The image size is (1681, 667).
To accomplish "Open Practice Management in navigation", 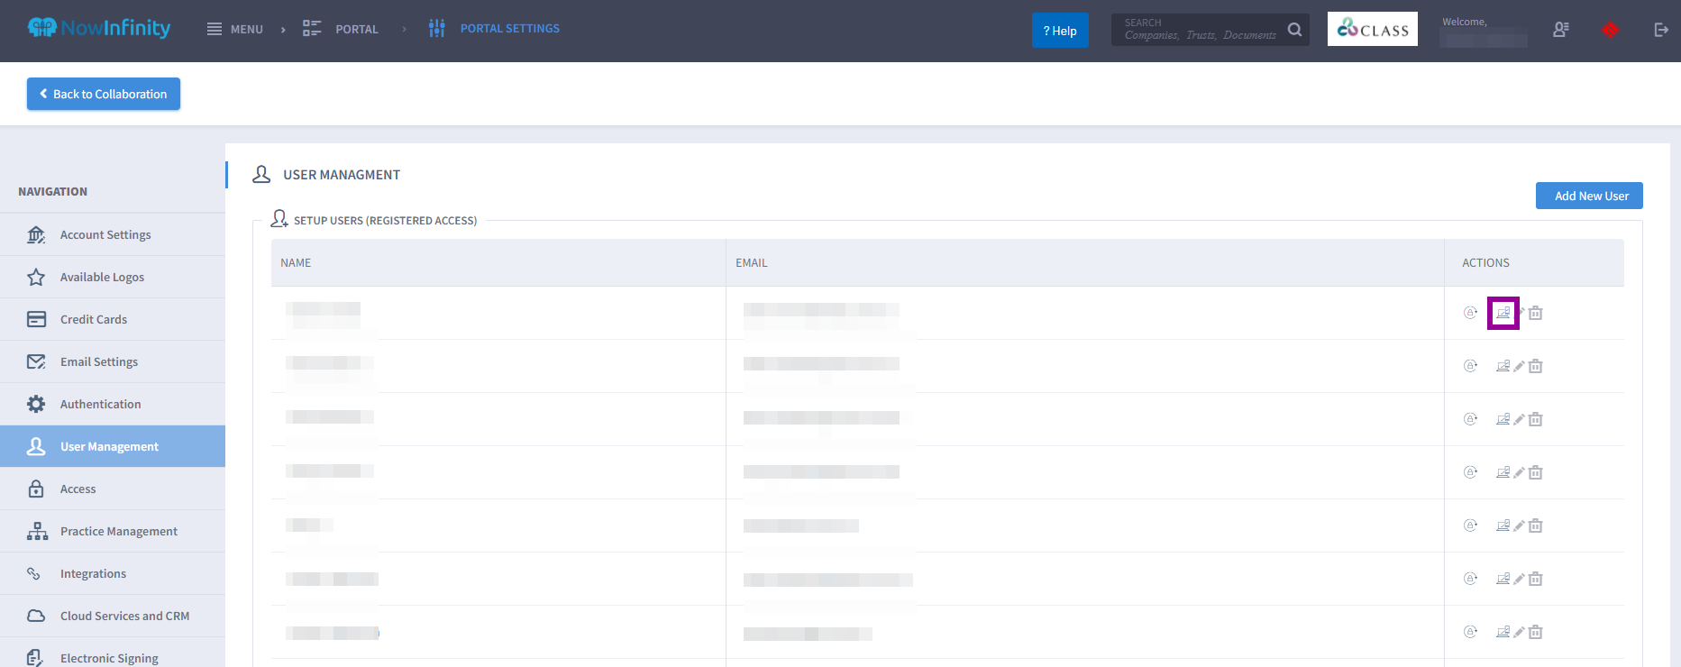I will point(113,531).
